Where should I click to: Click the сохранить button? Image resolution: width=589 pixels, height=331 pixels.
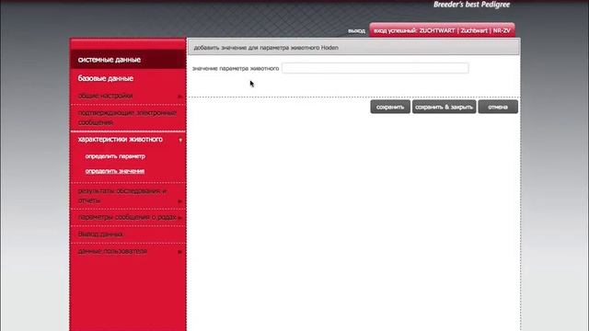(x=390, y=107)
